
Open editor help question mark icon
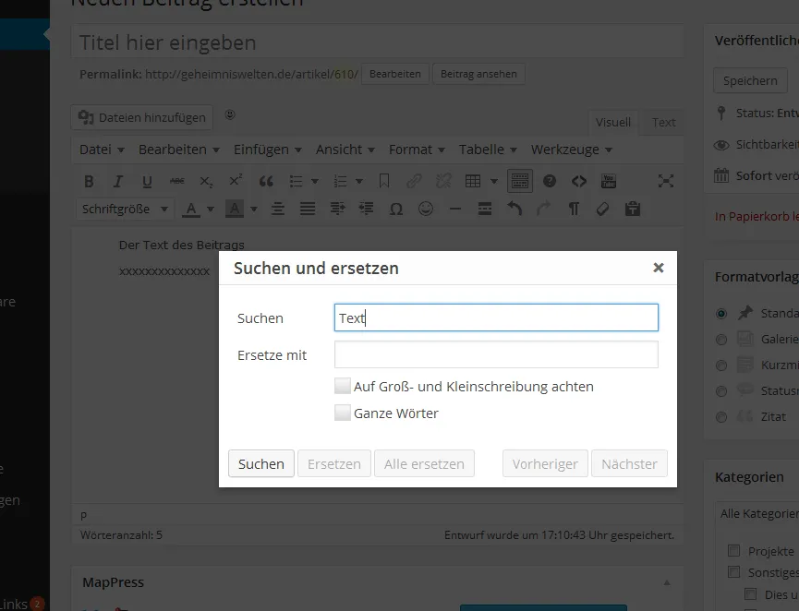point(550,181)
